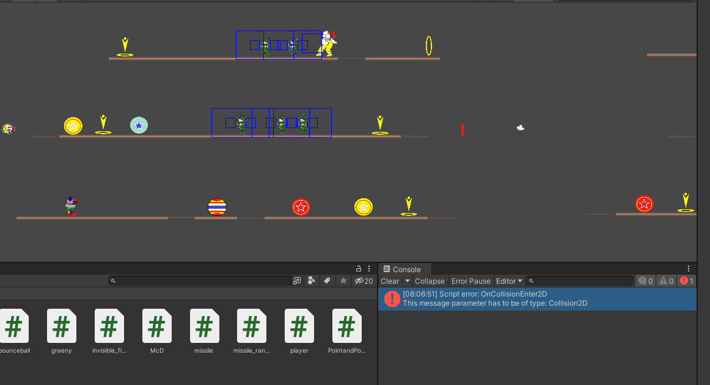
Task: Select red star coin beside the striped ball
Action: click(301, 207)
